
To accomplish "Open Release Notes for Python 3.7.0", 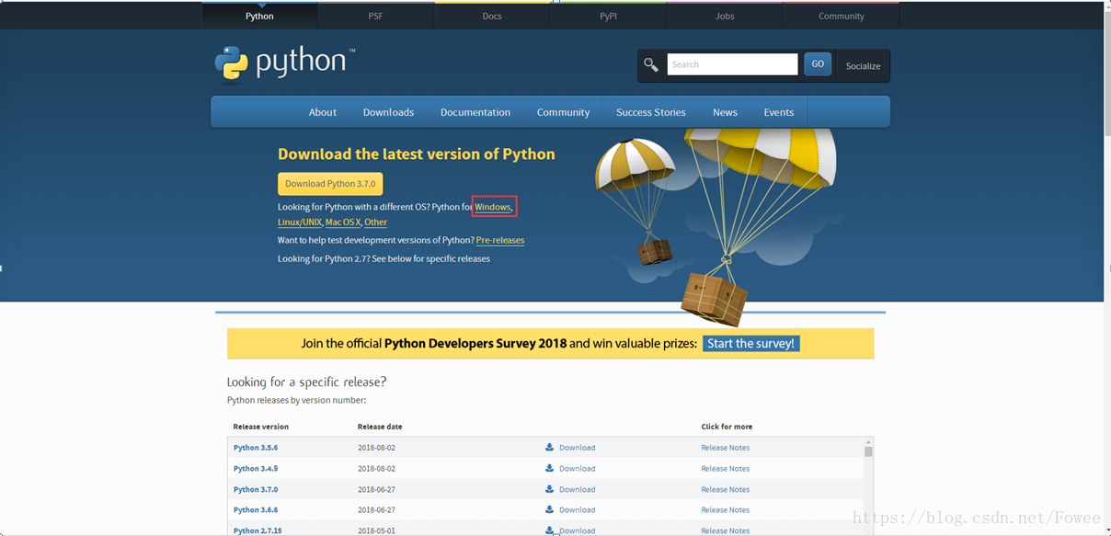I will tap(725, 489).
